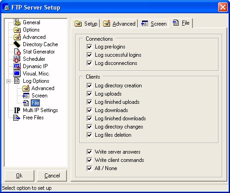Select the Visual, Misc. monitor icon
The width and height of the screenshot is (230, 193).
point(17,74)
